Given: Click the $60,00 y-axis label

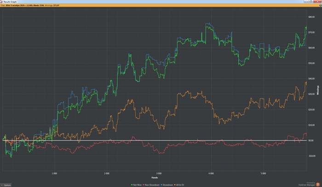Looking at the screenshot, I should coord(311,48).
